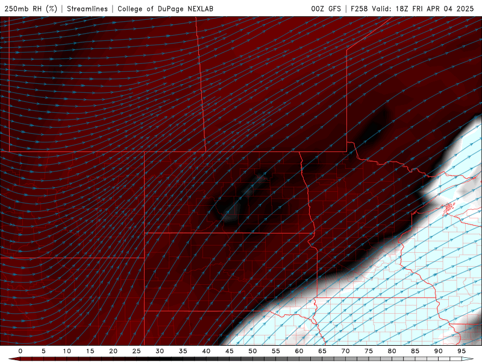Image resolution: width=482 pixels, height=362 pixels.
Task: Click 'College of DuPage NEXLAB' text
Action: click(x=165, y=9)
